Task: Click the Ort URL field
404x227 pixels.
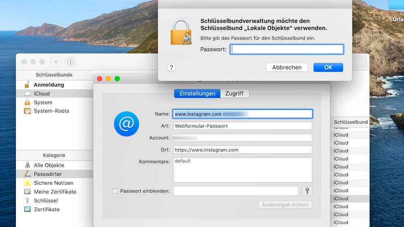Action: point(242,150)
